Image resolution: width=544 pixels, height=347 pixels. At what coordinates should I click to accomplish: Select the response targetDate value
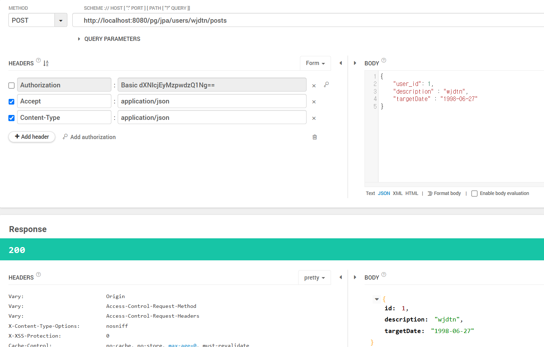coord(453,331)
